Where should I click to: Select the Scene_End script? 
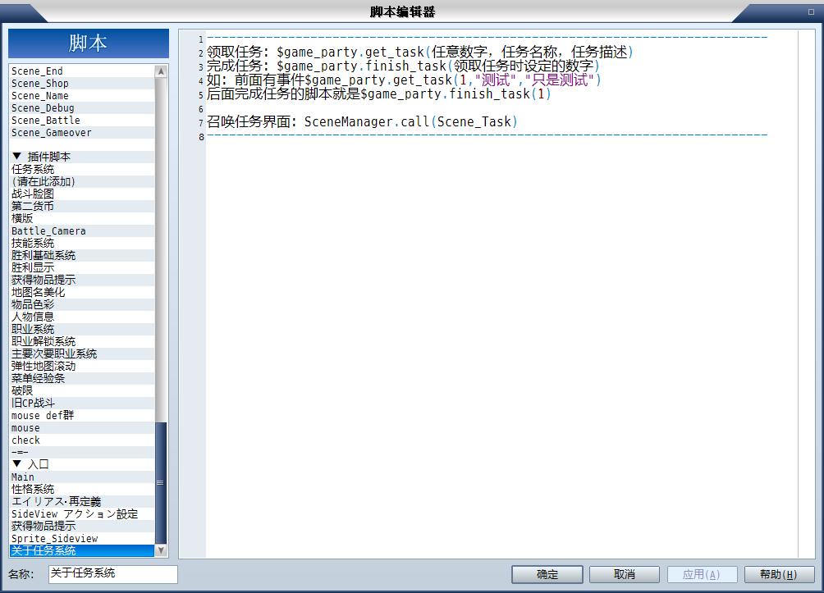[83, 71]
